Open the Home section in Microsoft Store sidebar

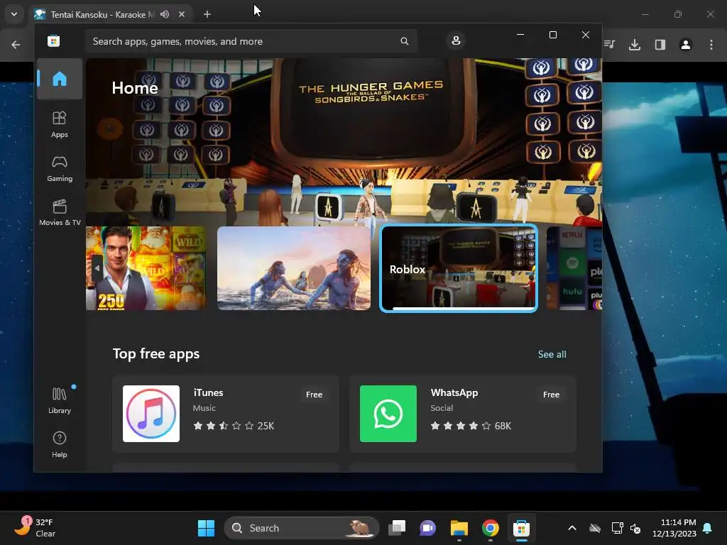60,79
